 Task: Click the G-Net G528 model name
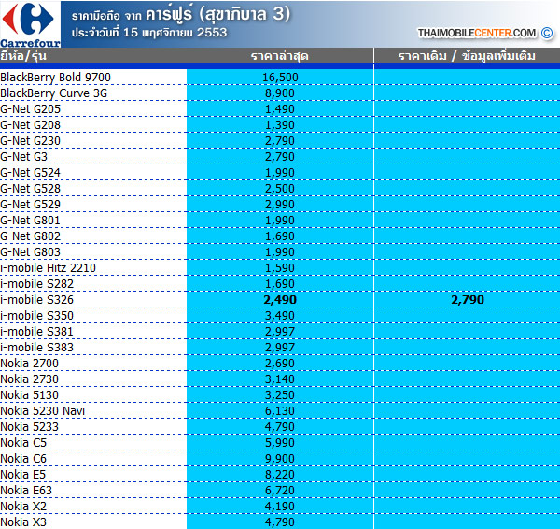[x=31, y=189]
